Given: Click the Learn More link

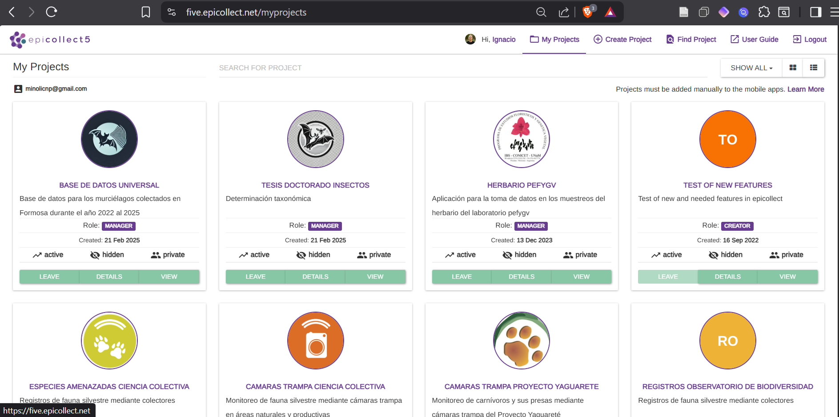Looking at the screenshot, I should click(x=805, y=89).
